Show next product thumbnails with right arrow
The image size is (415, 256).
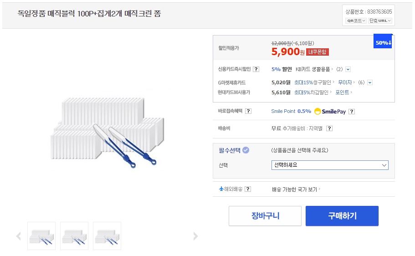click(x=195, y=236)
